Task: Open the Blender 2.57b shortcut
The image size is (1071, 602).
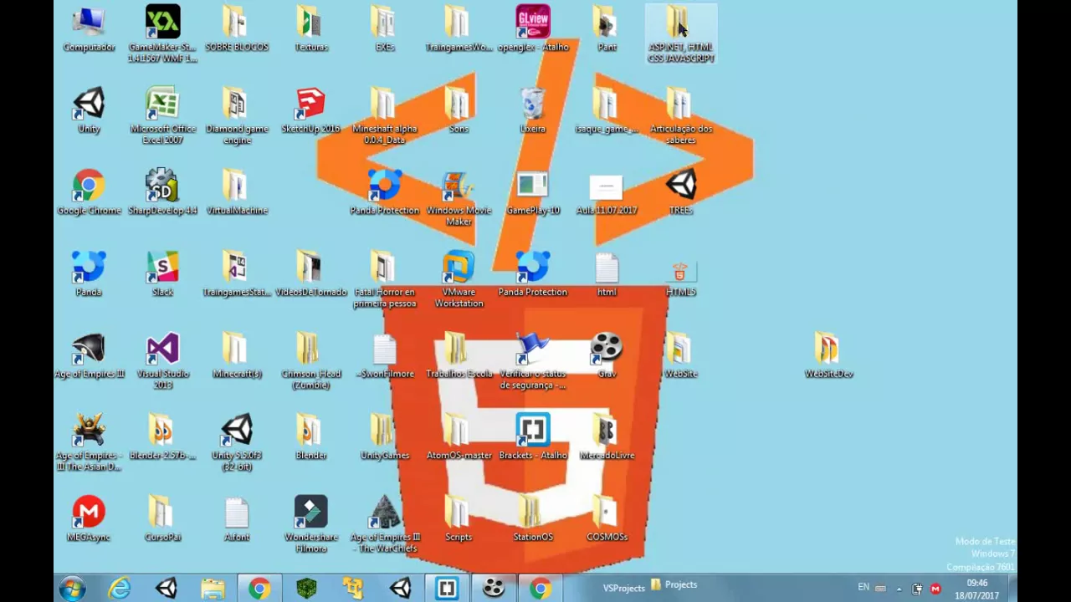Action: (x=162, y=437)
